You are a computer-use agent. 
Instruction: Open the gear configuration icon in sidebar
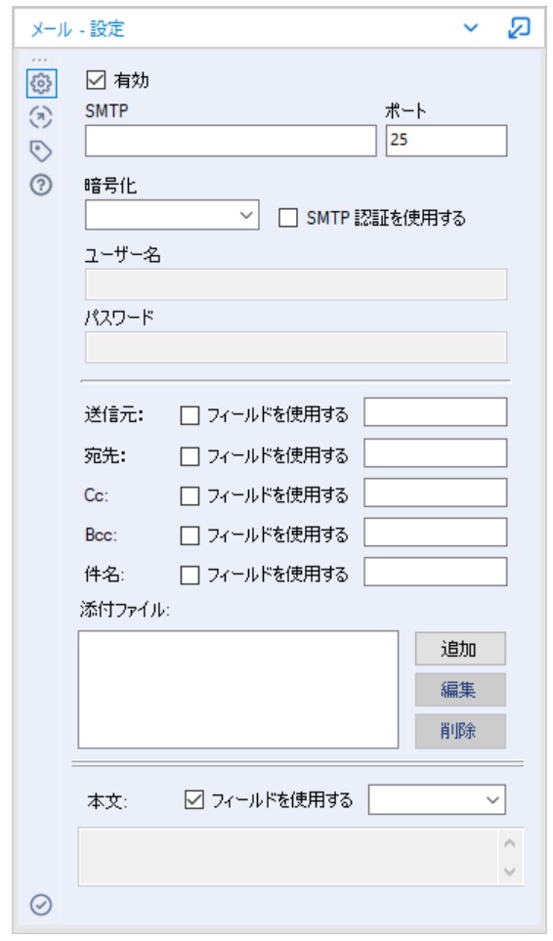tap(41, 83)
